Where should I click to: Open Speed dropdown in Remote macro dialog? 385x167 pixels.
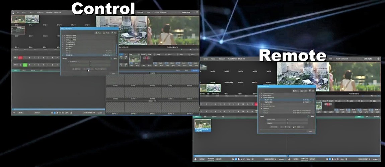[x=300, y=127]
